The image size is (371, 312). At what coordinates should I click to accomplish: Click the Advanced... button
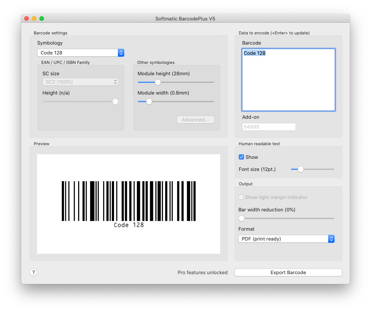[196, 120]
